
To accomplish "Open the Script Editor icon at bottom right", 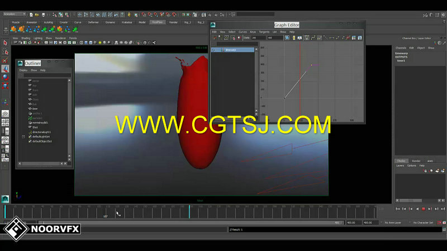I will coord(444,229).
